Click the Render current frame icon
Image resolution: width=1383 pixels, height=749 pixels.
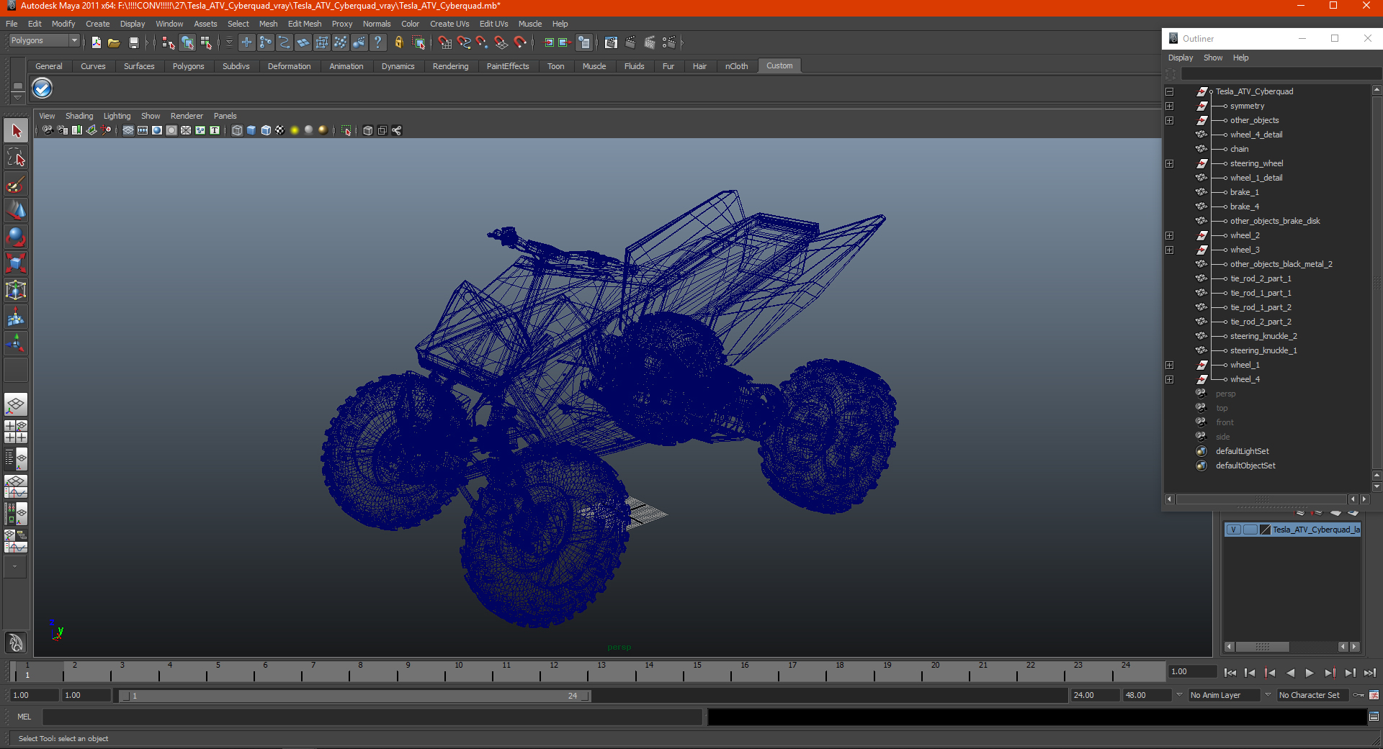(x=630, y=43)
